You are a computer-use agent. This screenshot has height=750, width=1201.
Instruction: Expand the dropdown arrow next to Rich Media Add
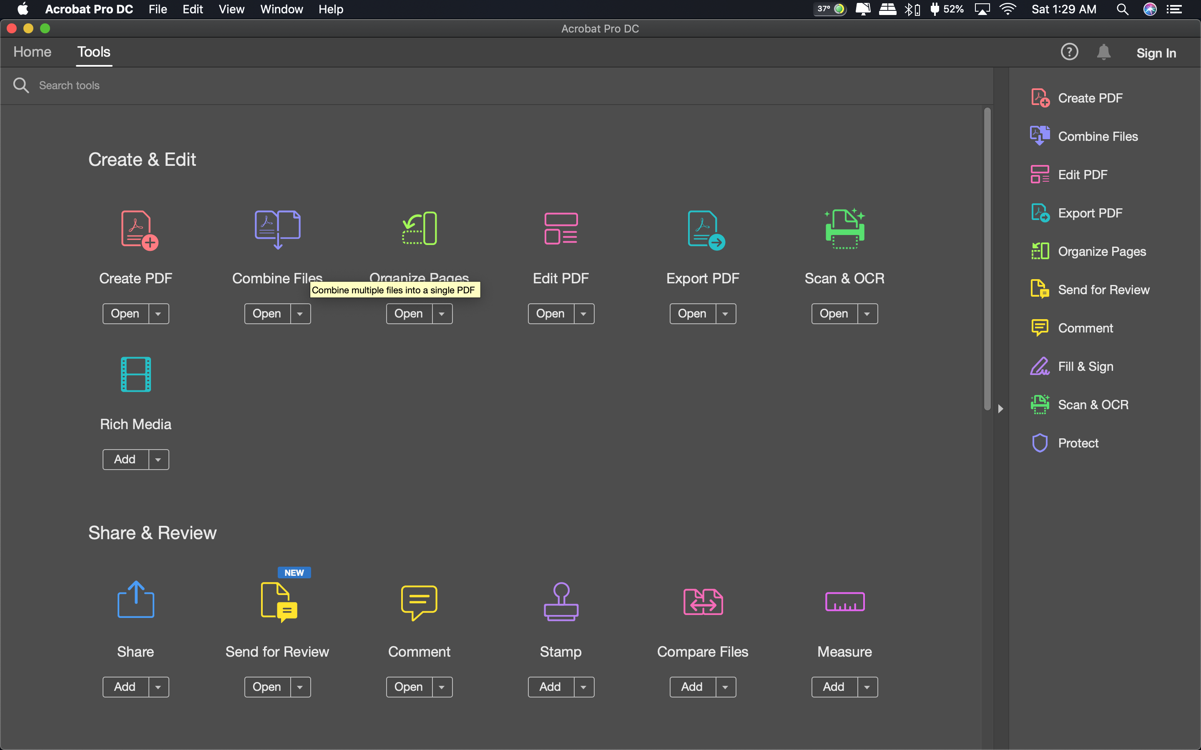[x=158, y=459]
